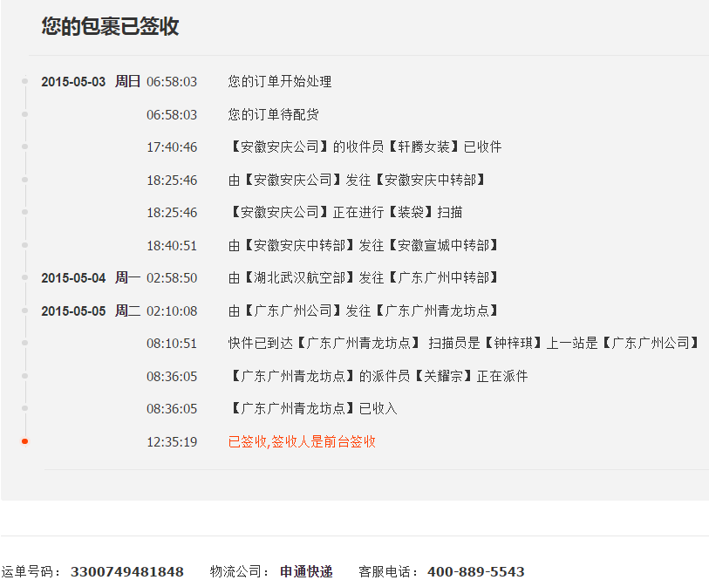Click the timeline dot for the 08:10:51 entry

[24, 343]
